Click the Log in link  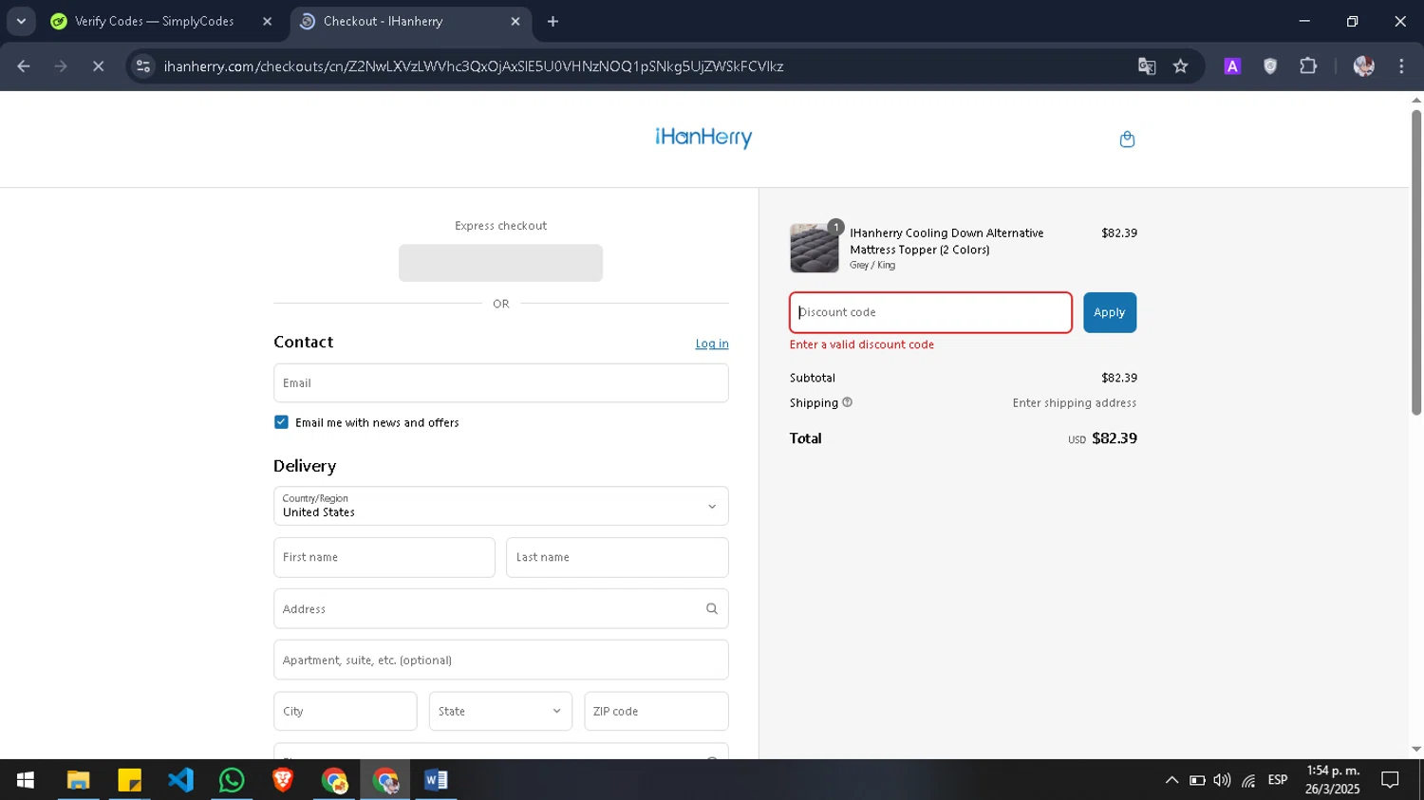tap(712, 344)
